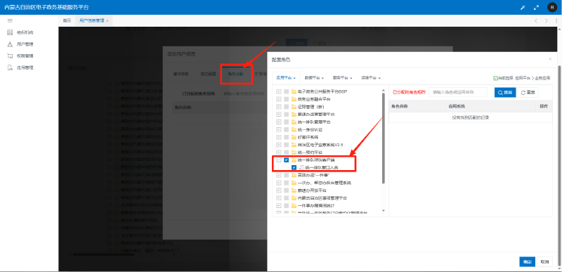Click folder icon of 证照管理（新）
This screenshot has height=272, width=562.
click(294, 107)
